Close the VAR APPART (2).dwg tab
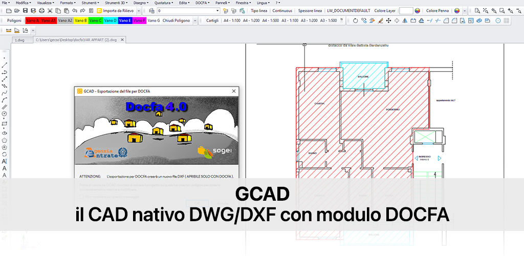524x256 pixels. [122, 40]
